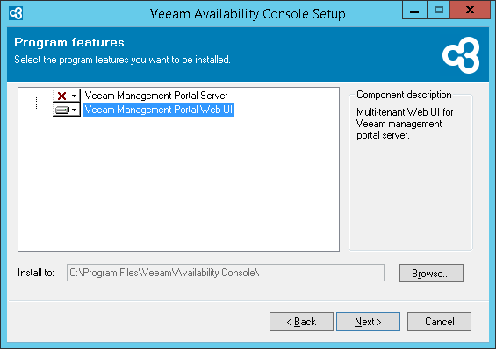This screenshot has width=496, height=349.
Task: Cancel the setup wizard
Action: [x=439, y=322]
